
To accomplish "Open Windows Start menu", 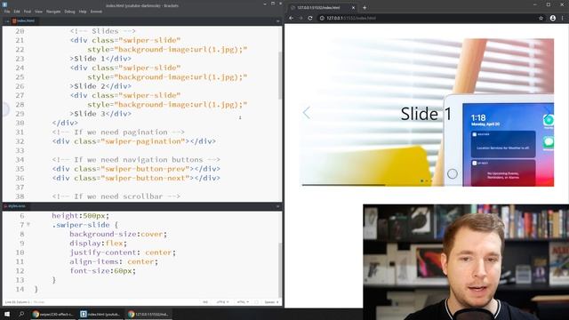I will (x=7, y=314).
